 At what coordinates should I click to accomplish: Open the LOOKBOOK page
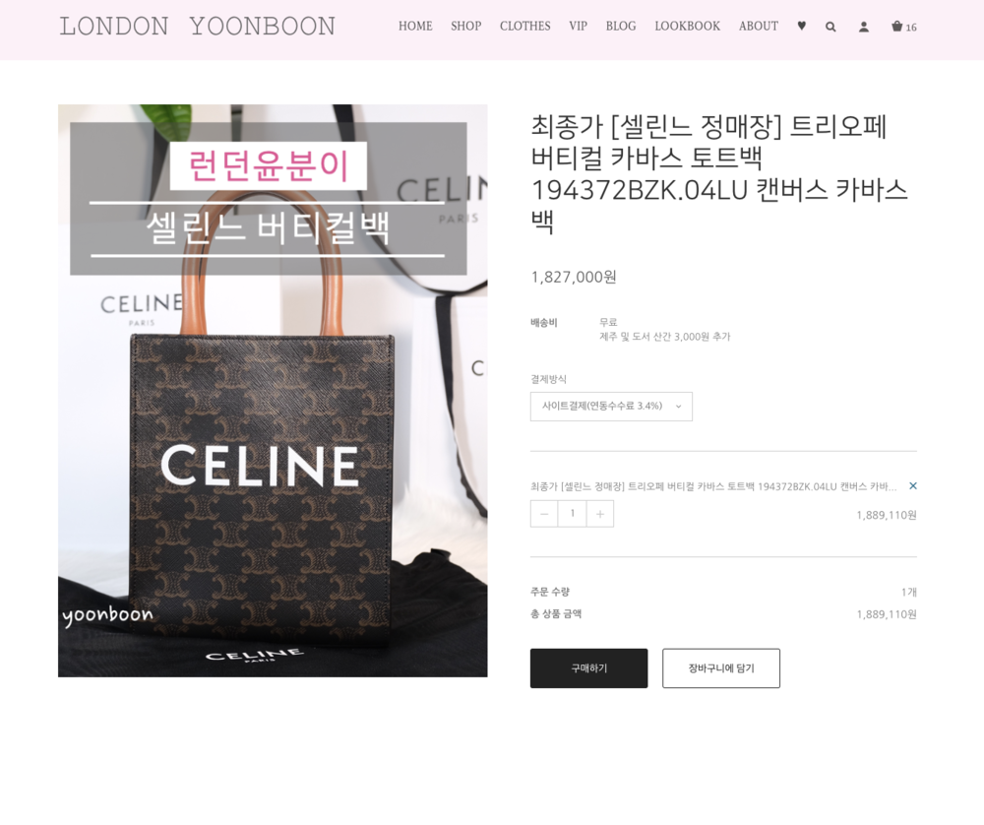(687, 27)
